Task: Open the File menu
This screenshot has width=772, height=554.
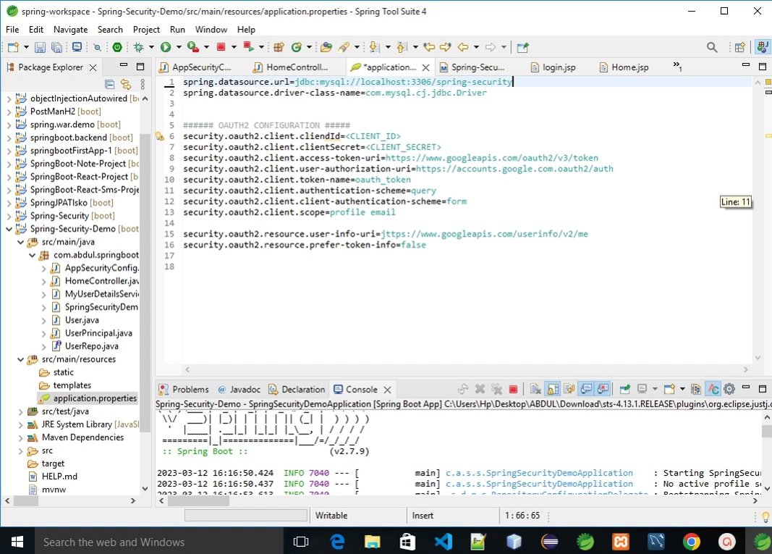Action: pos(12,30)
